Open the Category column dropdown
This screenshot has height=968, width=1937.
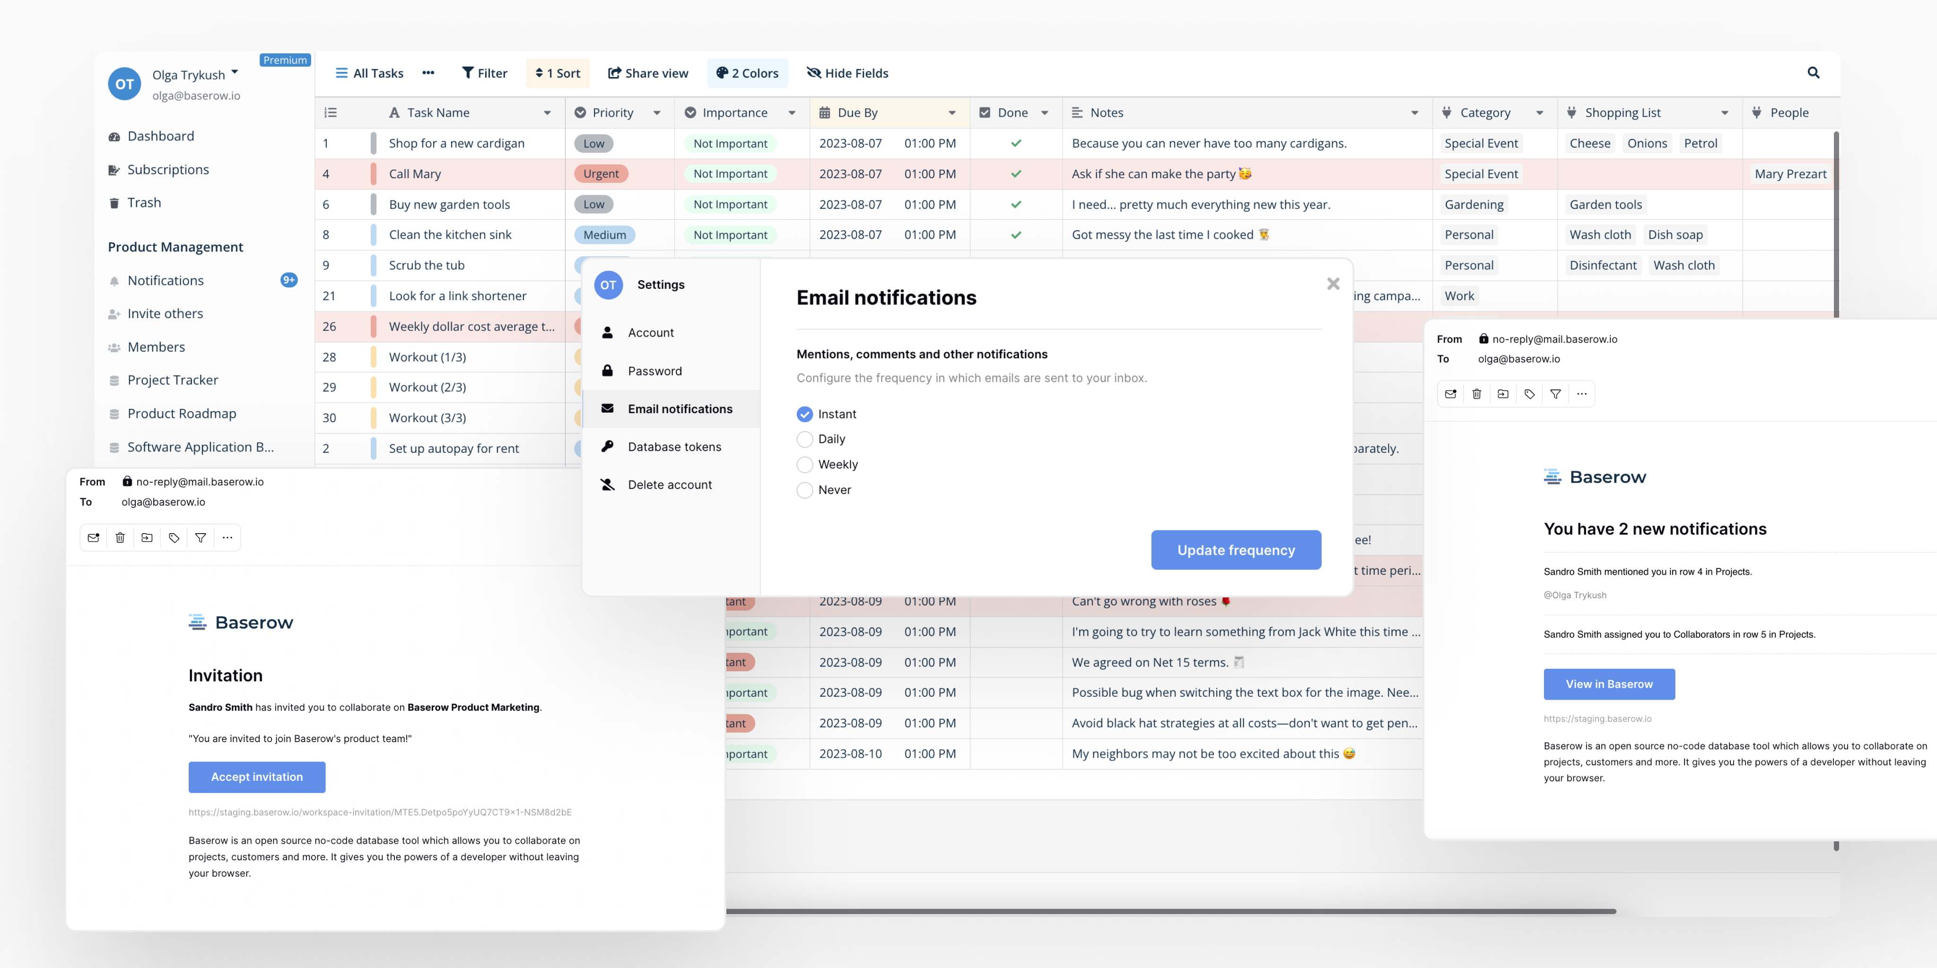click(x=1539, y=113)
